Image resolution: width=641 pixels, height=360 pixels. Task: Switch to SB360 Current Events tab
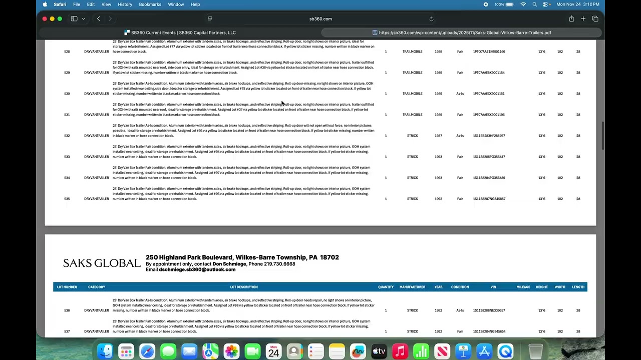180,32
